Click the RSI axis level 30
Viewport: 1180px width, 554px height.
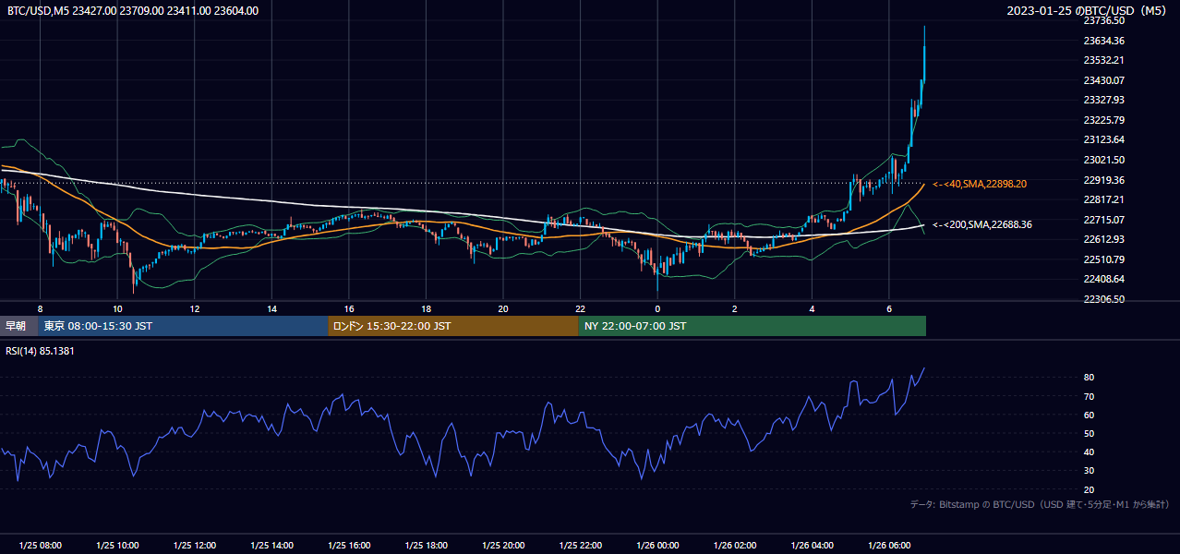pos(1090,471)
